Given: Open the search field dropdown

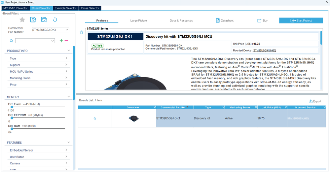Looking at the screenshot, I should click(53, 41).
